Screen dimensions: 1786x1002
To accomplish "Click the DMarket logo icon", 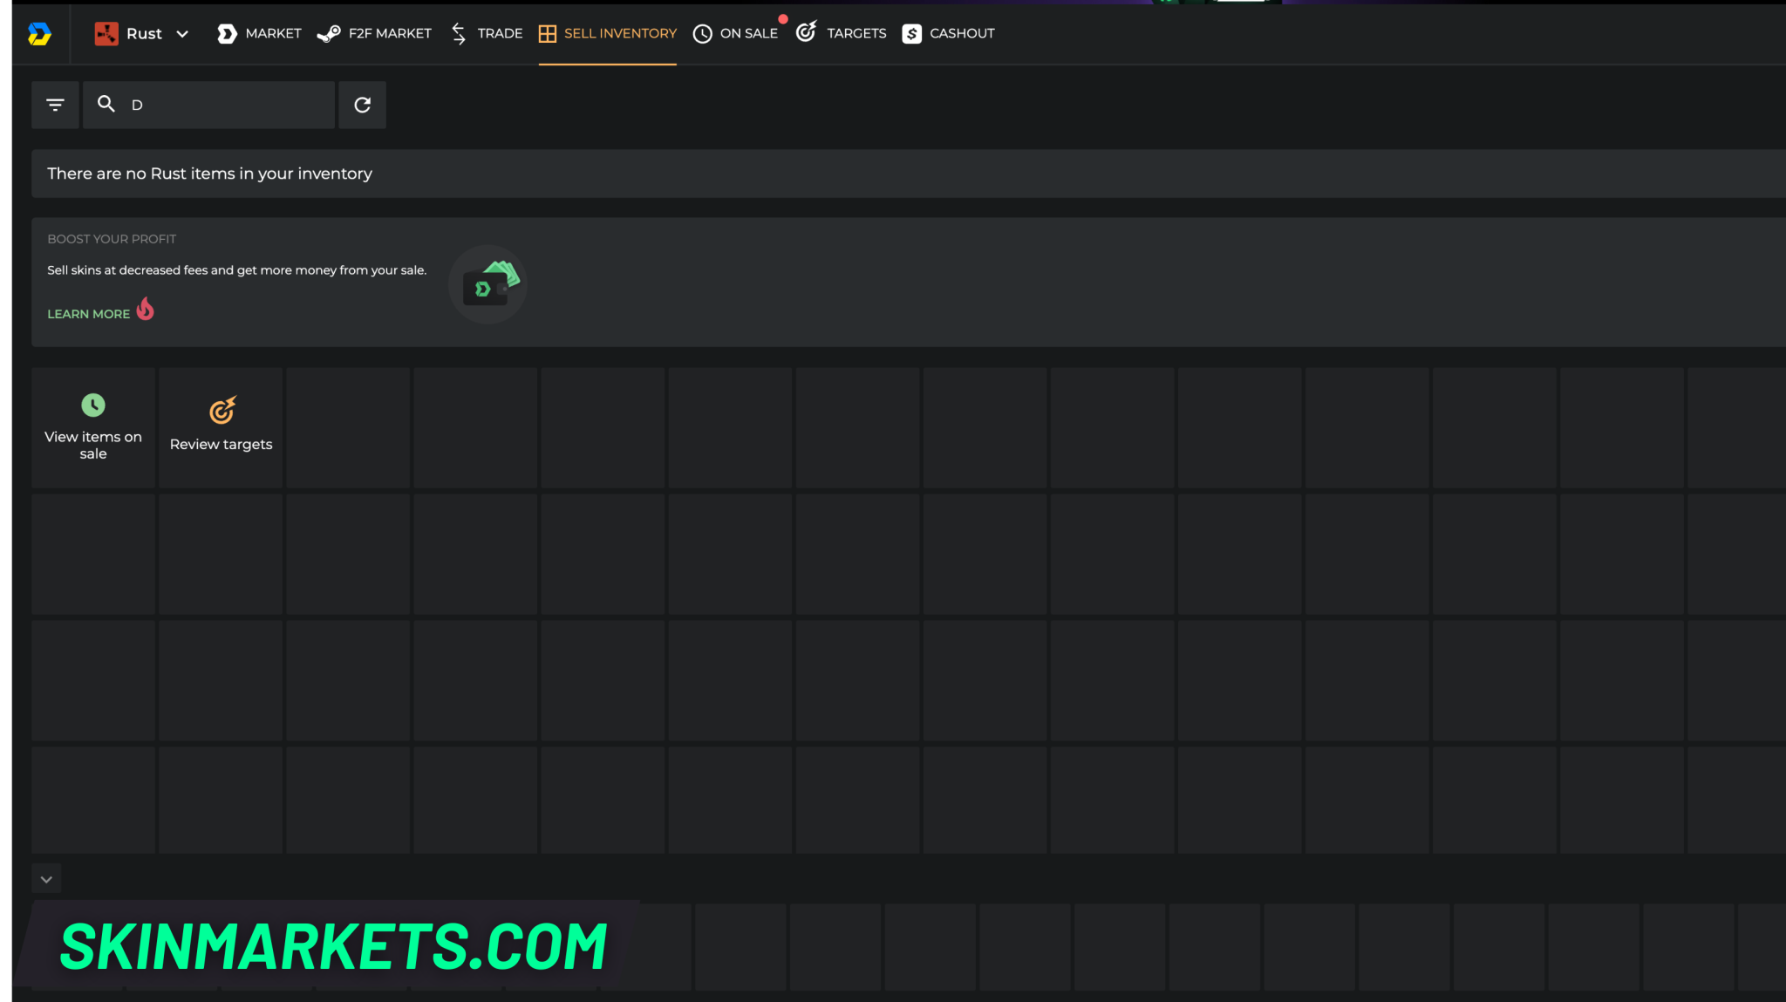I will [38, 33].
